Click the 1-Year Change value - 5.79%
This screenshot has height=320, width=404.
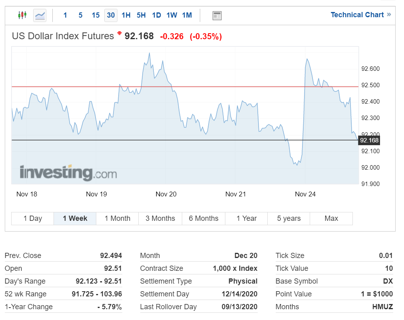[x=109, y=307]
